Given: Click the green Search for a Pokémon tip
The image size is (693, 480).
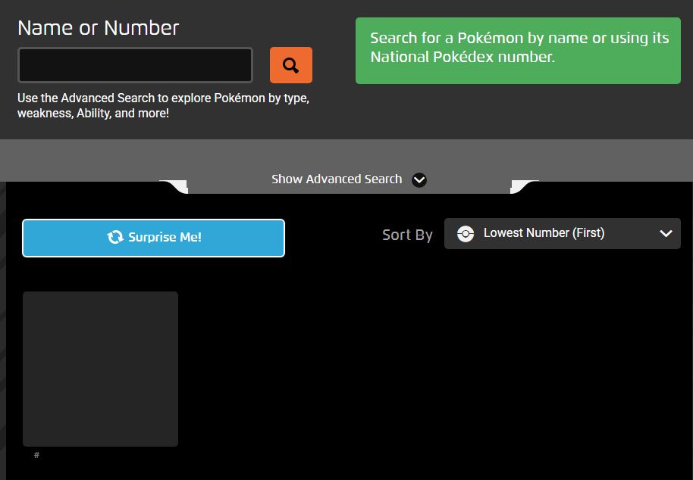Looking at the screenshot, I should (x=518, y=51).
